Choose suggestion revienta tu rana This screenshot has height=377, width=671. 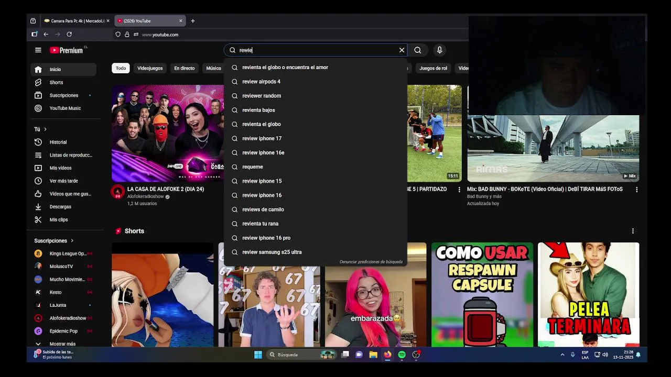click(315, 224)
